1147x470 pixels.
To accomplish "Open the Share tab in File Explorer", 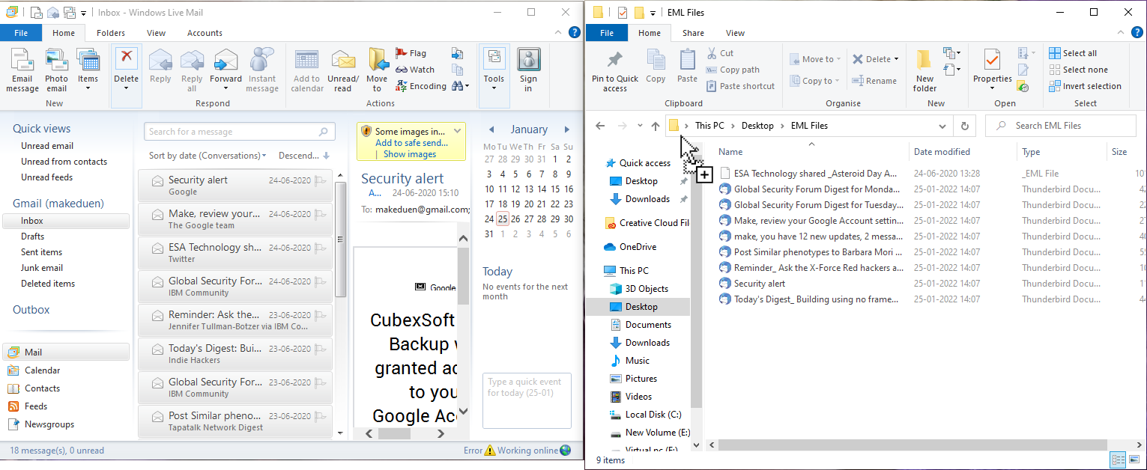I will [693, 33].
